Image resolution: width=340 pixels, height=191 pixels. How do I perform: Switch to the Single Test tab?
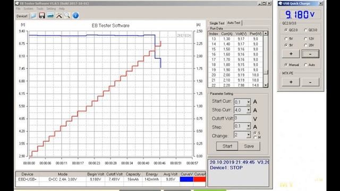pos(217,23)
